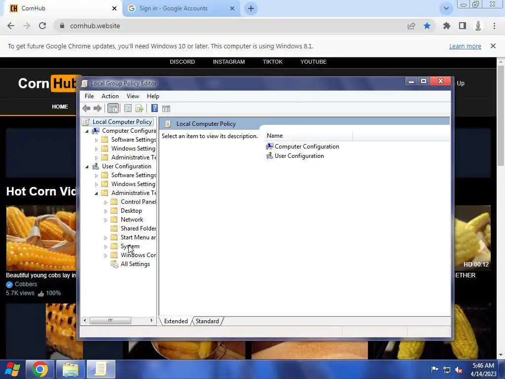Open Help via blue question mark icon
The width and height of the screenshot is (505, 379).
tap(154, 108)
